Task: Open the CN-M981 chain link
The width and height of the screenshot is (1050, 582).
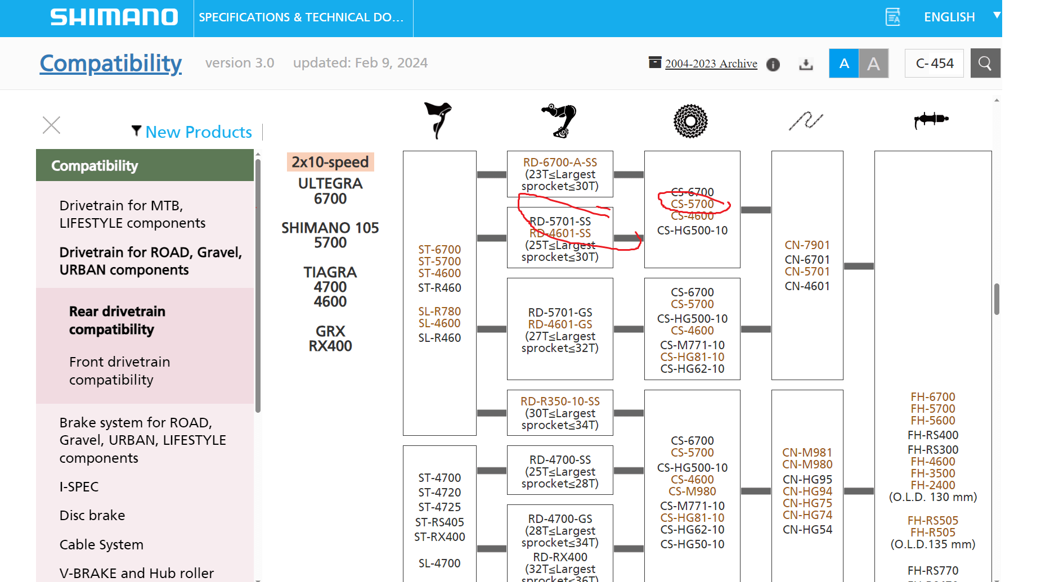Action: 807,453
